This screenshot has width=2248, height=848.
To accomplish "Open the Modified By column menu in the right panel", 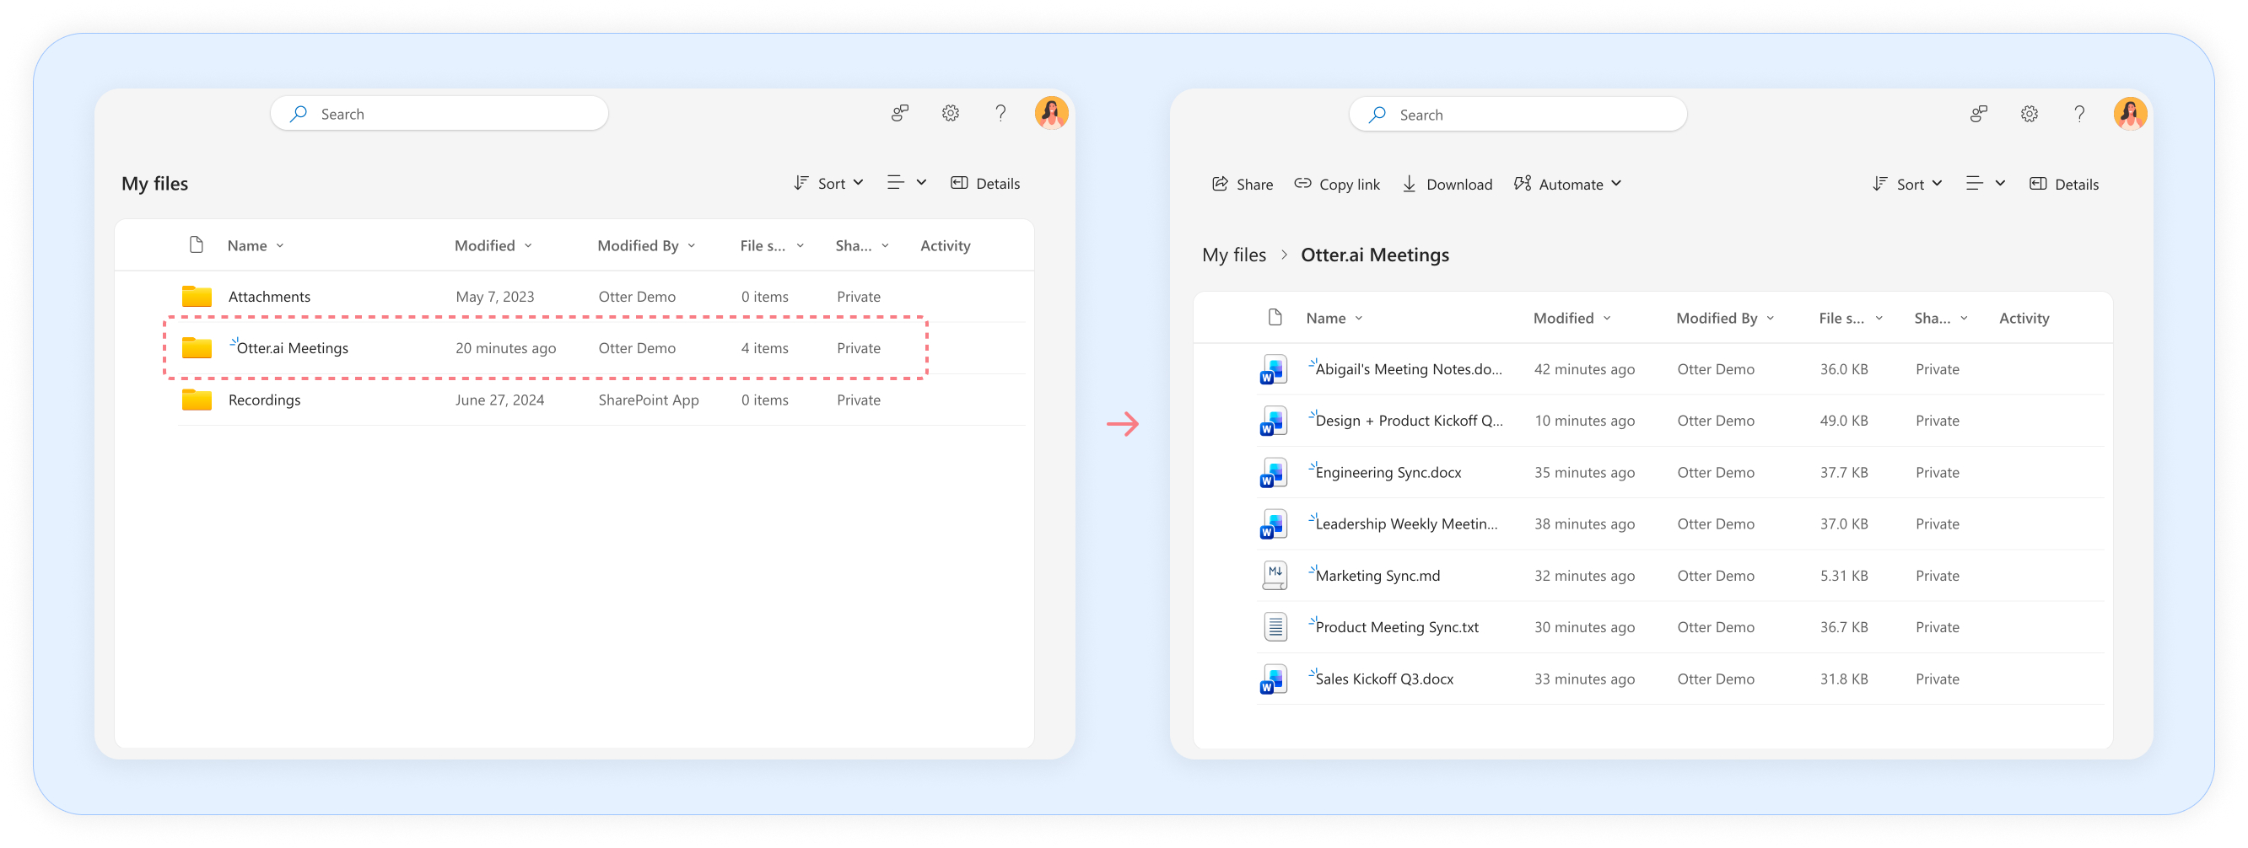I will pos(1725,319).
